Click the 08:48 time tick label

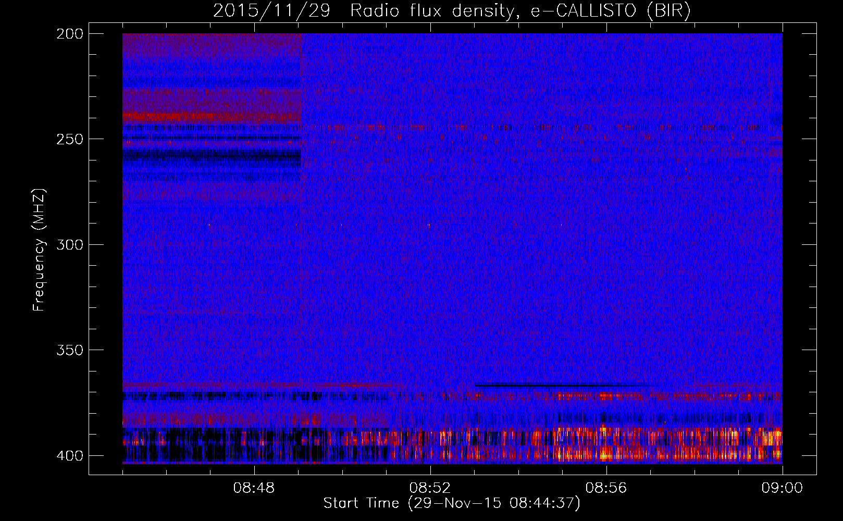254,488
